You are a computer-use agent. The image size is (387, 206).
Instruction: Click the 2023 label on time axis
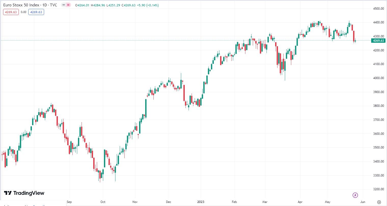point(201,202)
